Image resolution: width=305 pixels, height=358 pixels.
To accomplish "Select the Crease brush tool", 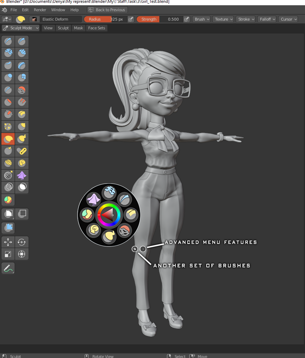I will coord(8,90).
